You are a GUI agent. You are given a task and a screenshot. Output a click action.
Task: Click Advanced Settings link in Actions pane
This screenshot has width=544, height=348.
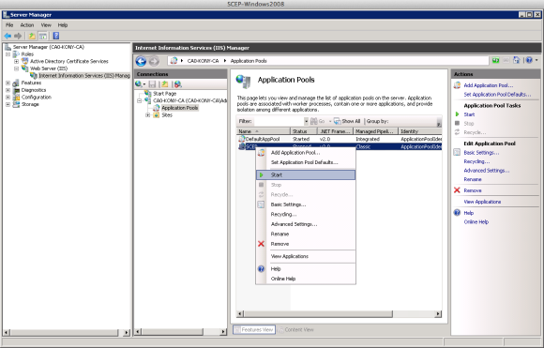[x=487, y=171]
